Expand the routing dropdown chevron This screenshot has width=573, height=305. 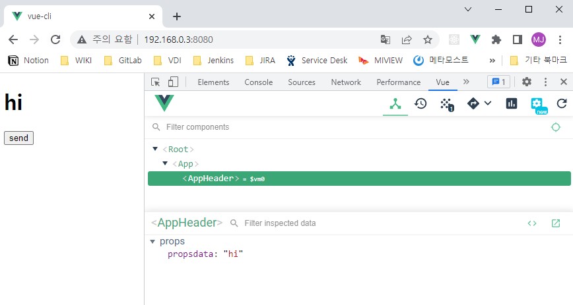pos(488,103)
